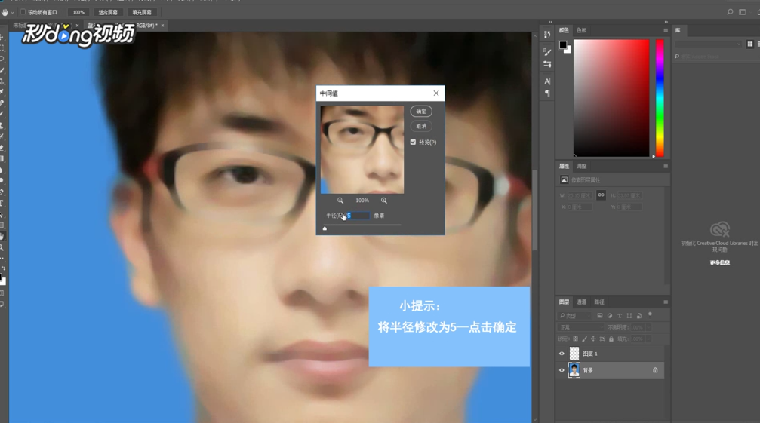This screenshot has width=760, height=423.
Task: Click the background white color swatch
Action: coord(568,50)
